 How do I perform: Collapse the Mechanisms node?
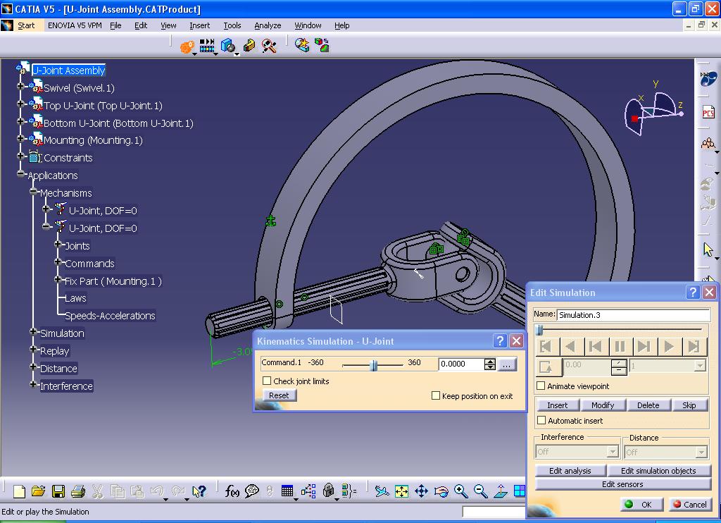[33, 191]
